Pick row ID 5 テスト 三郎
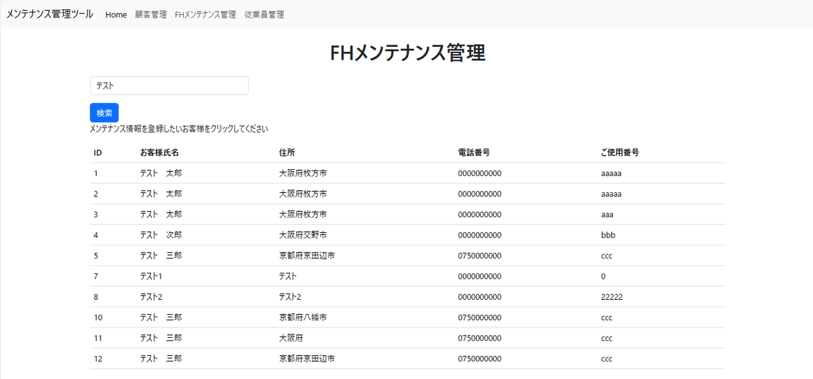 pyautogui.click(x=408, y=256)
